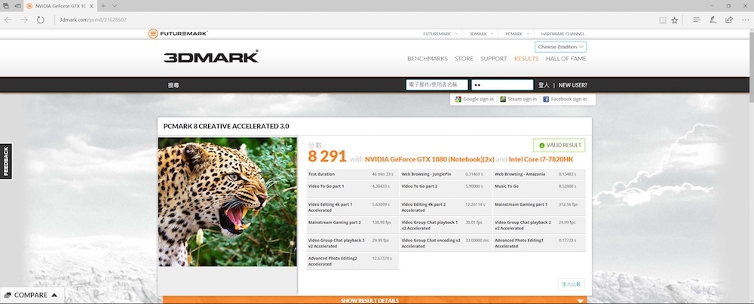Share this page icon
The image size is (754, 304).
point(729,20)
